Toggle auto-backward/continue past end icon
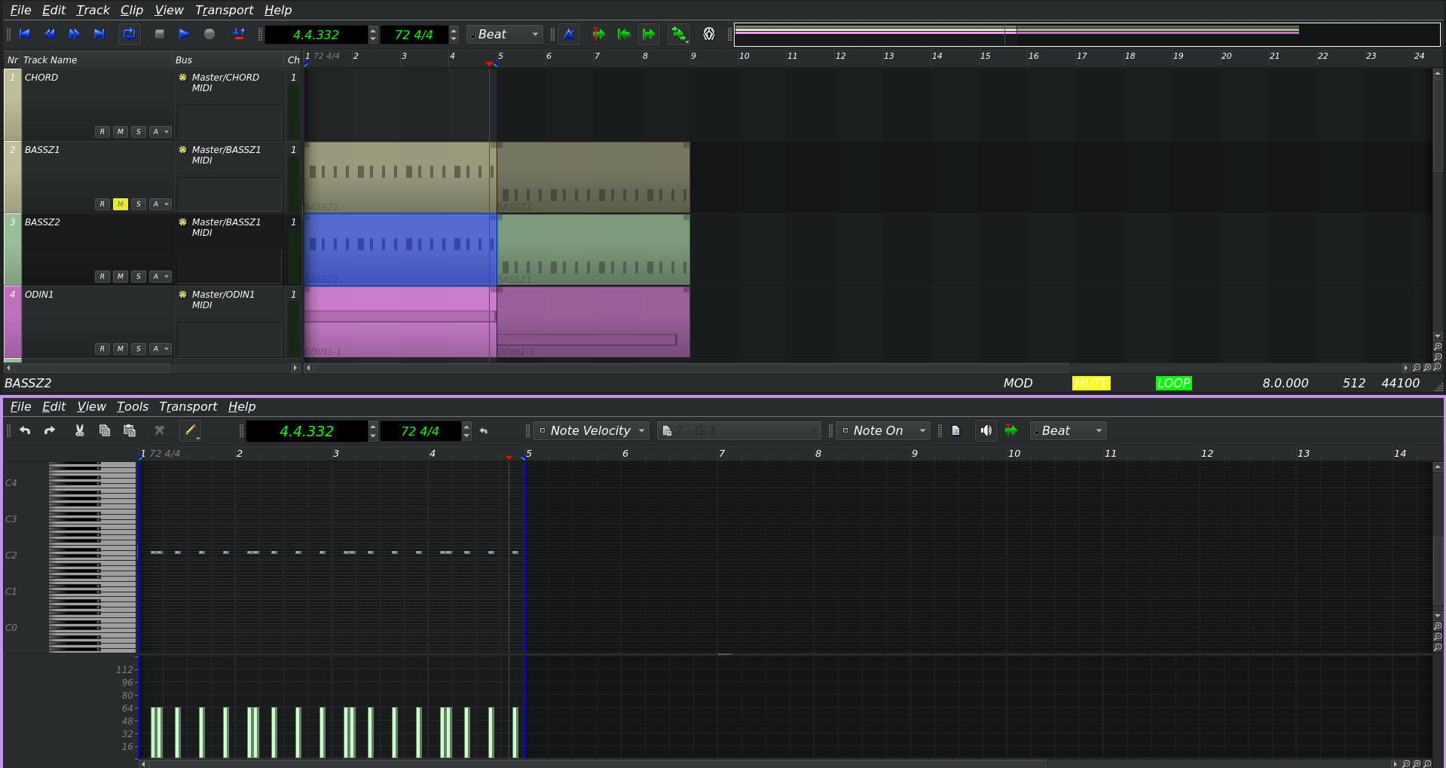Viewport: 1446px width, 768px height. [679, 34]
